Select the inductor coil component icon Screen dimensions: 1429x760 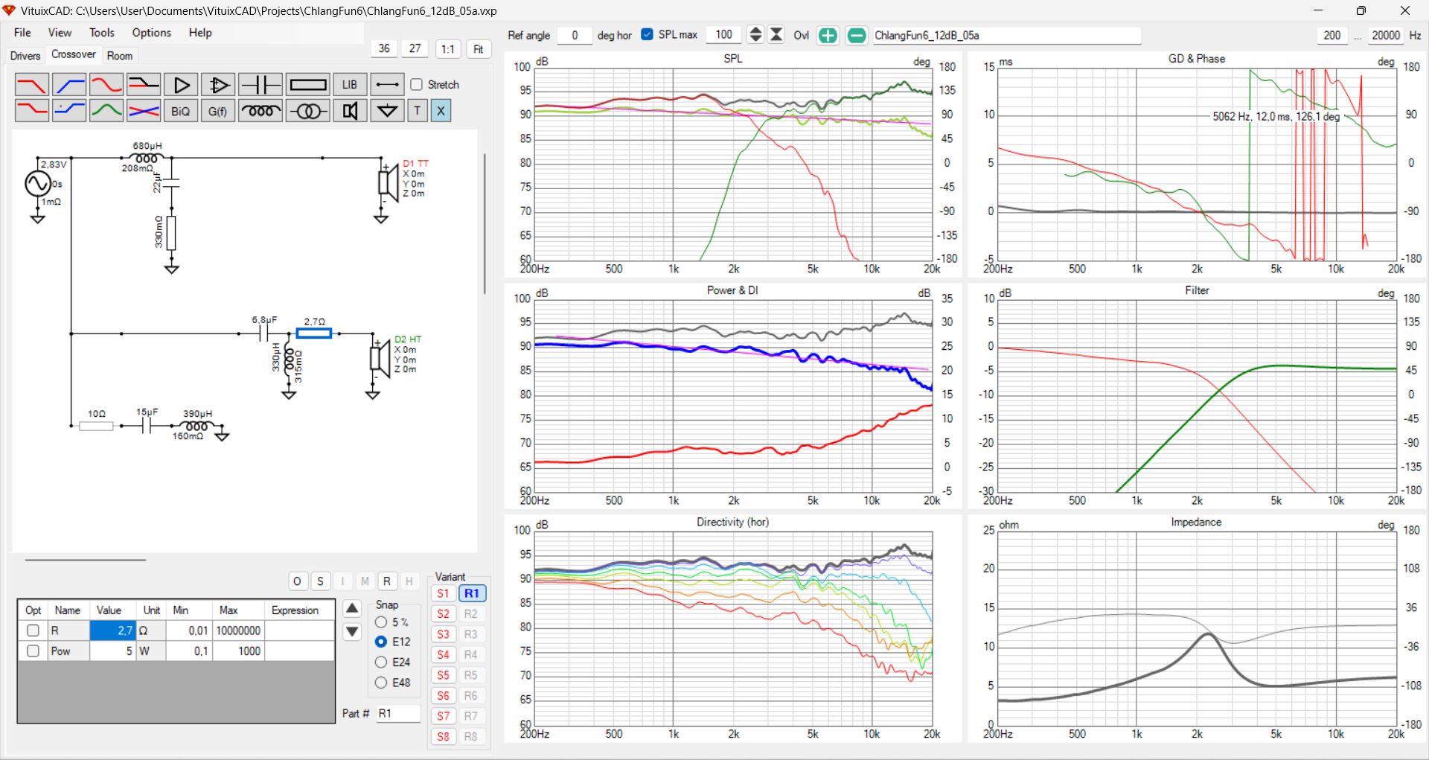260,111
